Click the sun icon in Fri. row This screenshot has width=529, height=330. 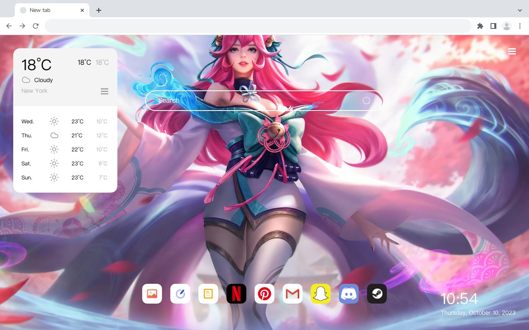(54, 149)
